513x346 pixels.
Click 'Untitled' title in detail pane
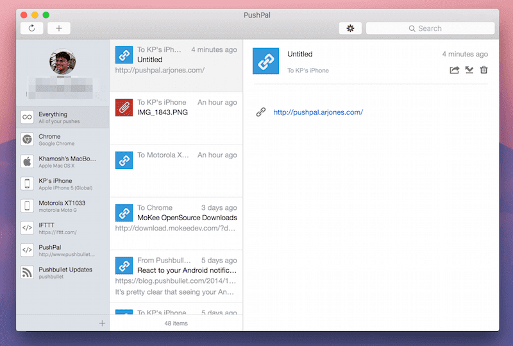[x=300, y=54]
